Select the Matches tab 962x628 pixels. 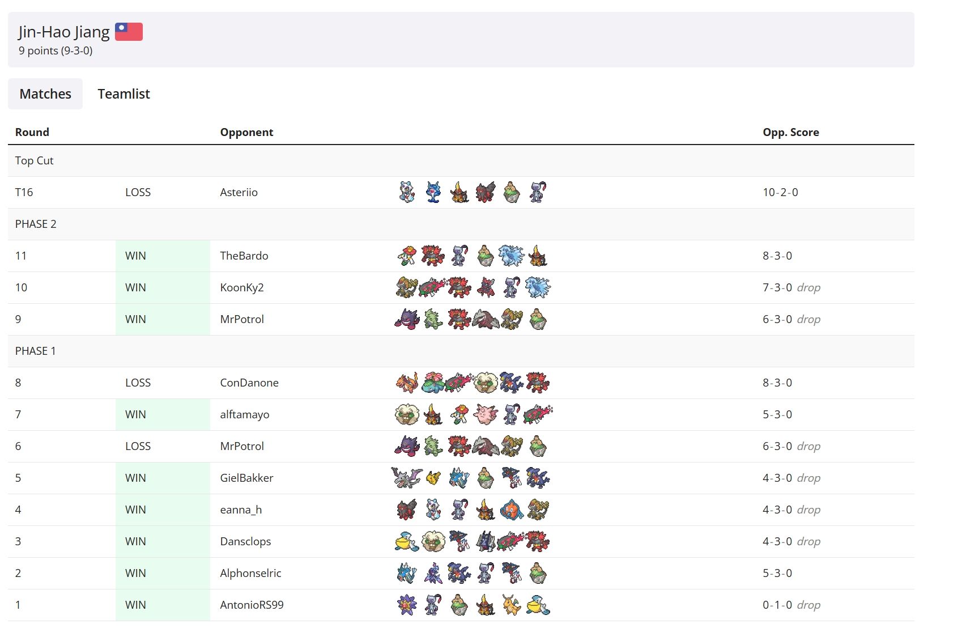click(45, 94)
